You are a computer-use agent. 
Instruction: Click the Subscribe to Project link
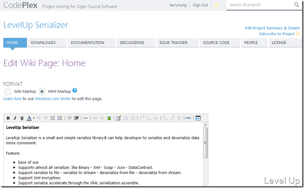[277, 34]
